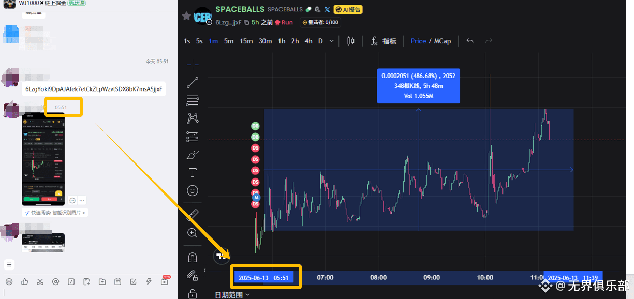Open the AI报告 report button
The height and width of the screenshot is (299, 634).
348,9
